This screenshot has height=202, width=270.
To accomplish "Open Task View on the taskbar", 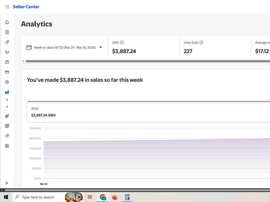I will click(x=90, y=197).
